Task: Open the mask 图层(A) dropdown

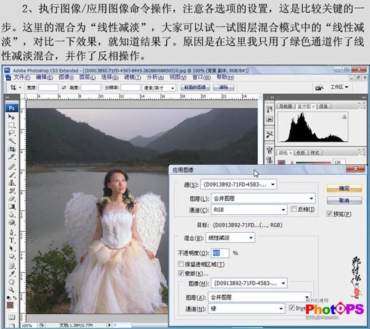Action: pos(259,298)
